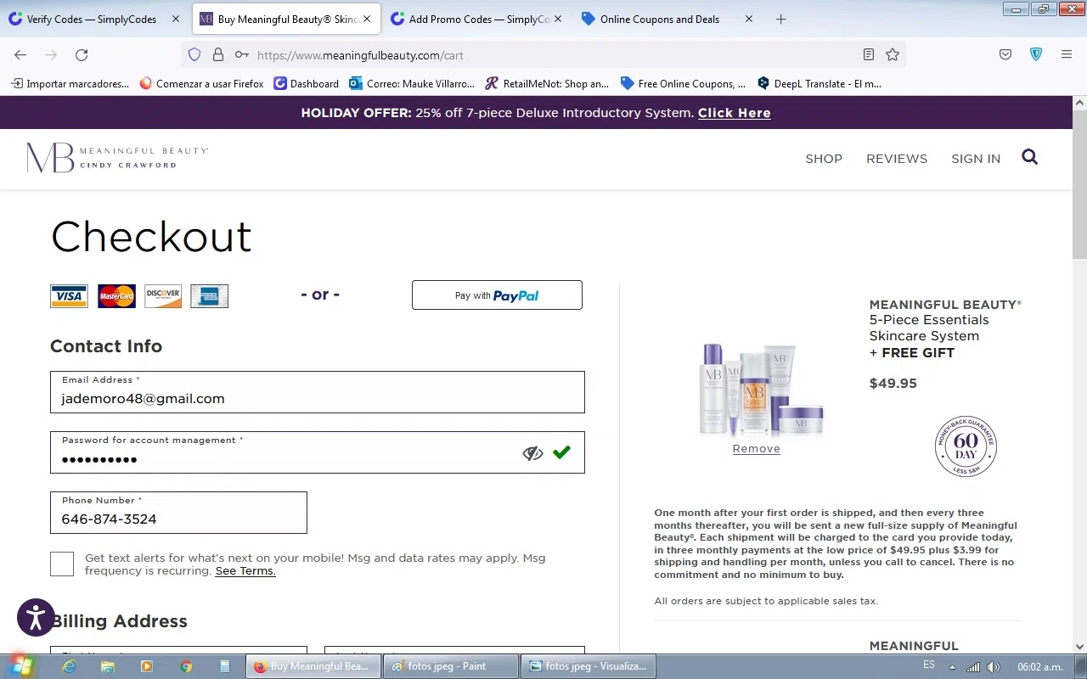Screen dimensions: 1087x679
Task: Click the holiday offer Click Here link
Action: 735,113
